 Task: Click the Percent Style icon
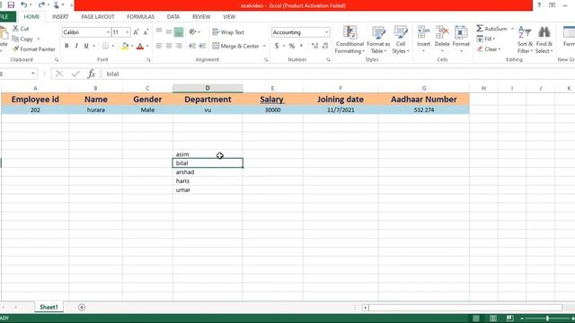(x=292, y=46)
